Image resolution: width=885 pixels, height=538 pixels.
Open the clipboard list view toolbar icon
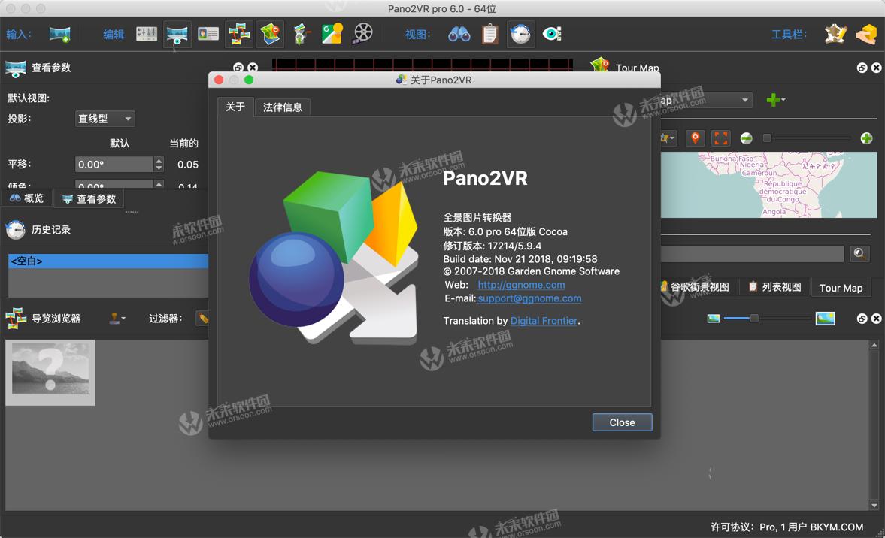(490, 35)
